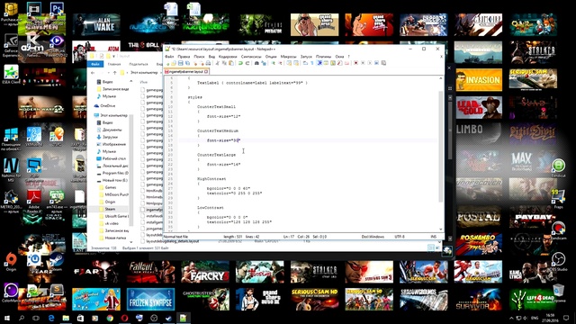The image size is (576, 324).
Task: Show hidden tray icons chevron
Action: 511,318
